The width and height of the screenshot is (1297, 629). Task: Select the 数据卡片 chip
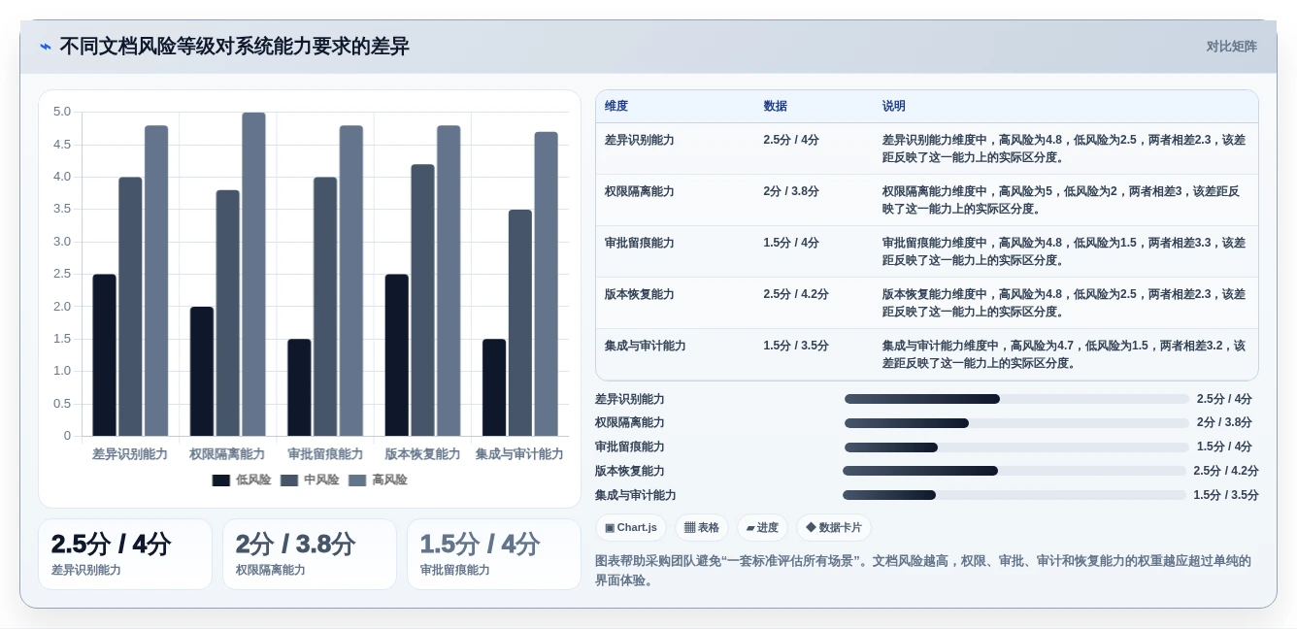point(834,528)
